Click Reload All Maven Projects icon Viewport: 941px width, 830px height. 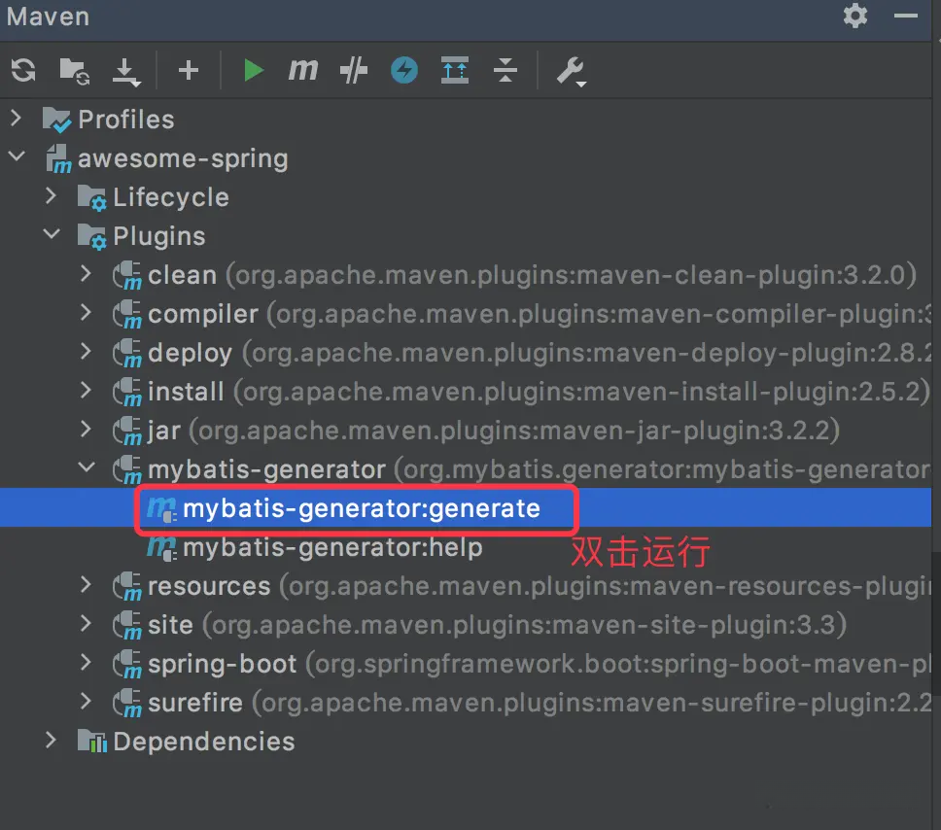23,70
